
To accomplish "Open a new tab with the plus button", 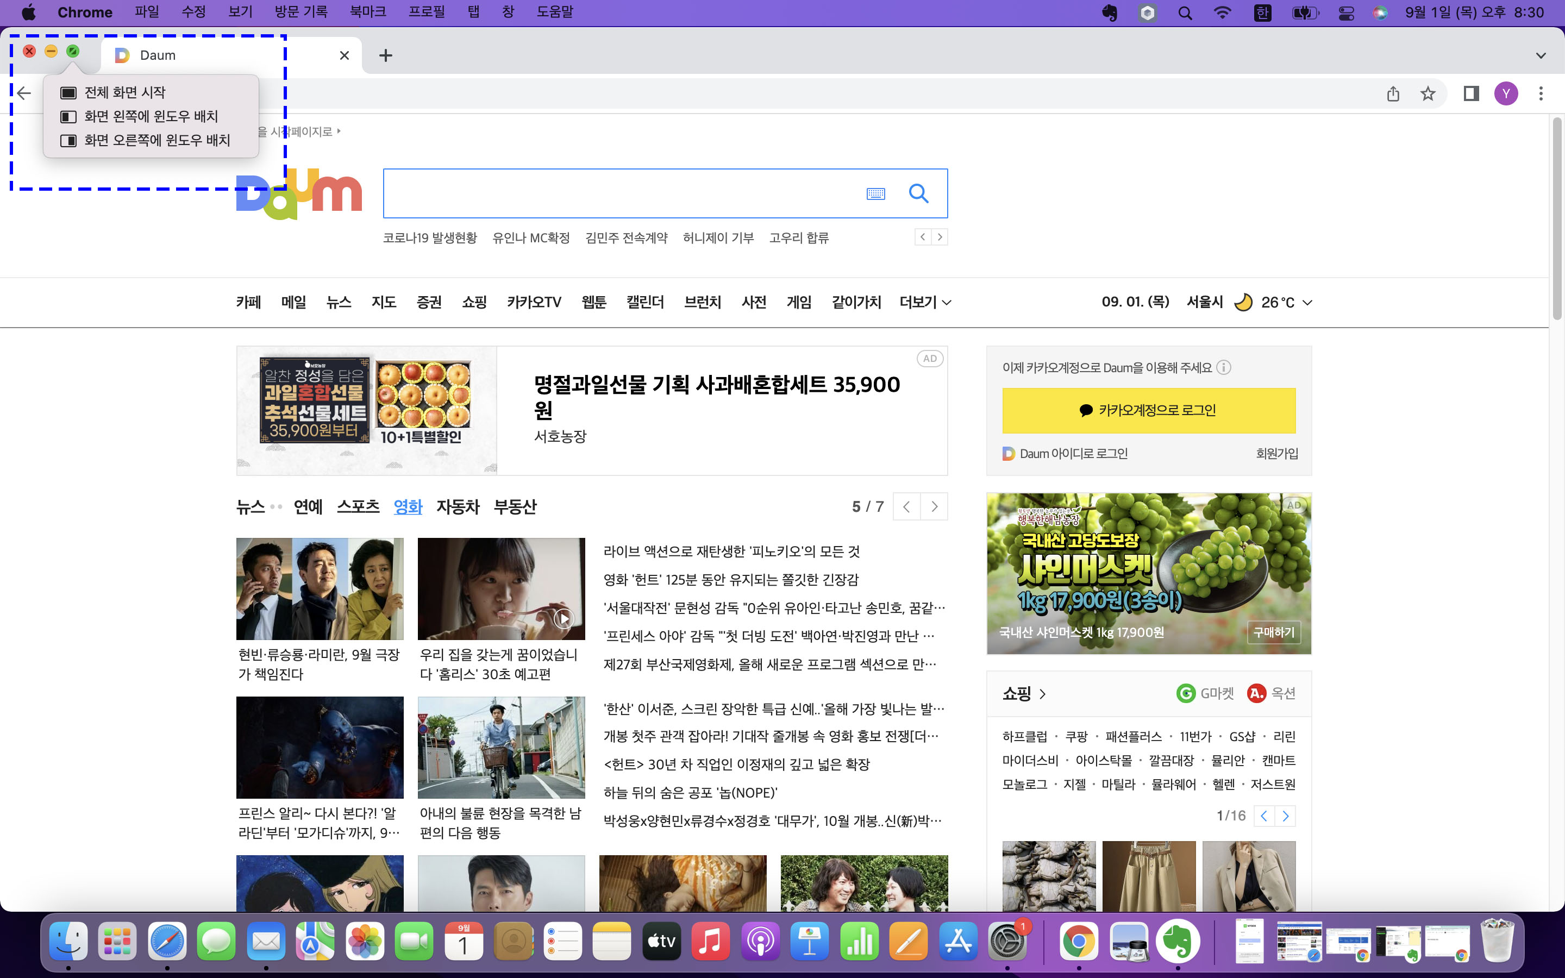I will tap(385, 55).
